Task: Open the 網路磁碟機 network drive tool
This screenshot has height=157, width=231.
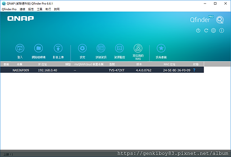Action: [38, 48]
